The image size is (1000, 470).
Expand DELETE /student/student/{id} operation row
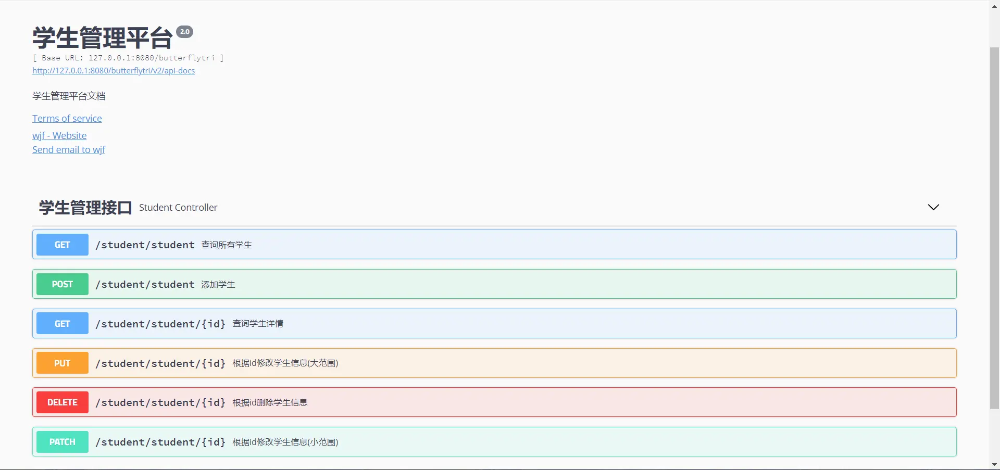click(494, 402)
